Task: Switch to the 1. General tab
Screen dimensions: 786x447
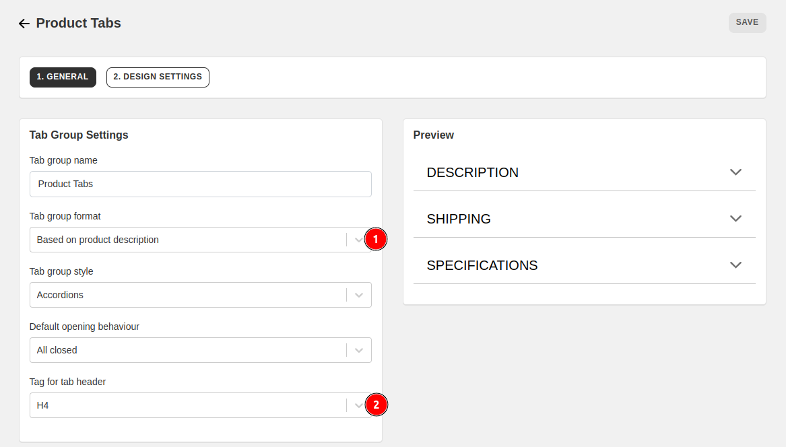Action: (63, 77)
